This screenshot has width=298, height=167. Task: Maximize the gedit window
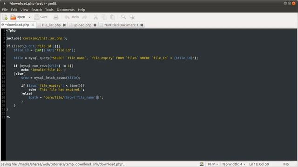tap(290, 3)
